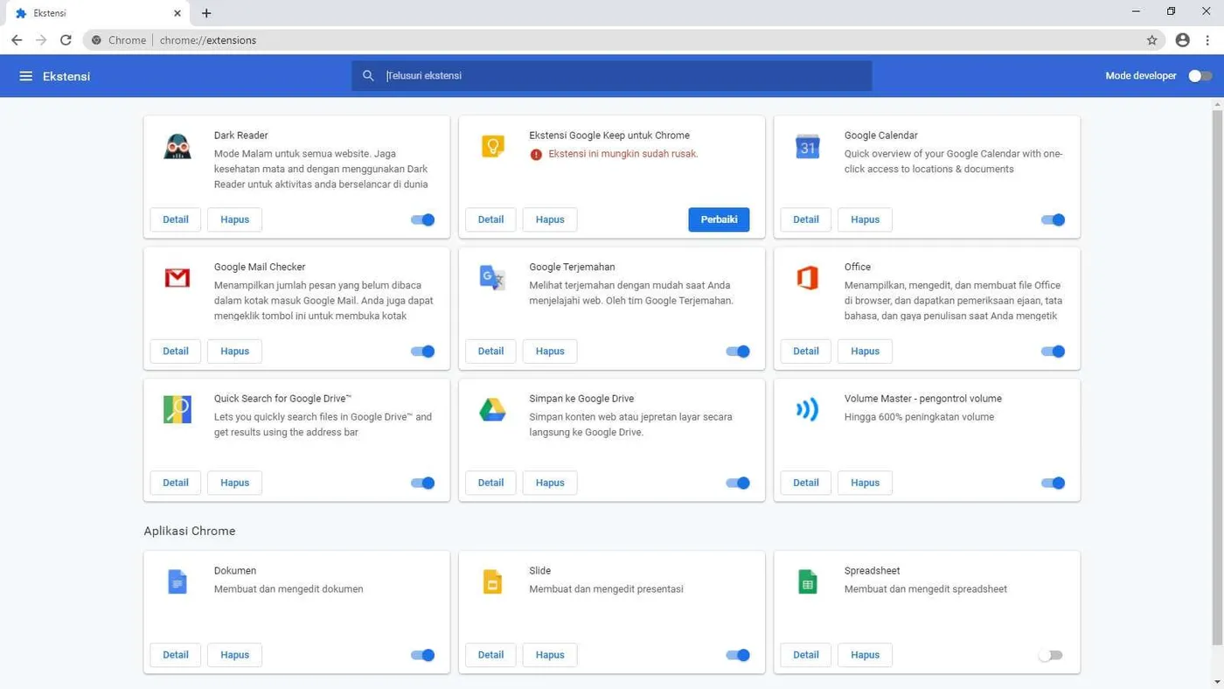Close the Ekstensi tab
Viewport: 1224px width, 689px height.
[177, 13]
